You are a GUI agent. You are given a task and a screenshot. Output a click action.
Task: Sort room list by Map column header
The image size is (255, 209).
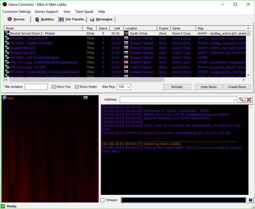tap(221, 28)
